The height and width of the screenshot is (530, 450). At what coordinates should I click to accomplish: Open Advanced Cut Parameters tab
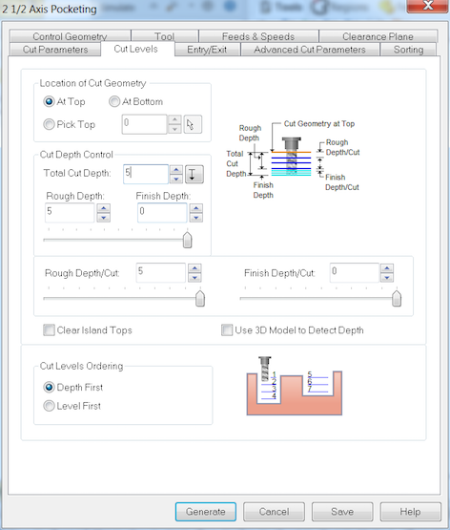point(310,50)
